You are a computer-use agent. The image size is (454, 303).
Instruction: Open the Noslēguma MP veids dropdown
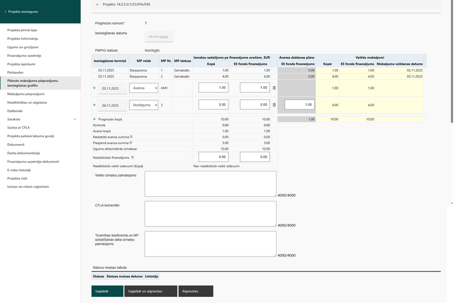143,105
